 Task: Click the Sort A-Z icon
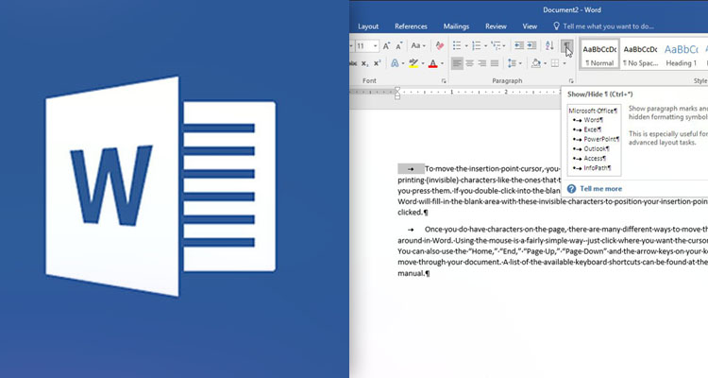coord(549,45)
